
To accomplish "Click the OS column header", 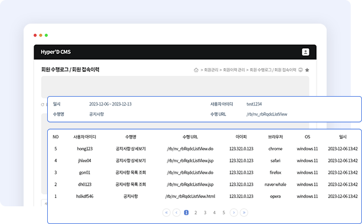I will 307,137.
